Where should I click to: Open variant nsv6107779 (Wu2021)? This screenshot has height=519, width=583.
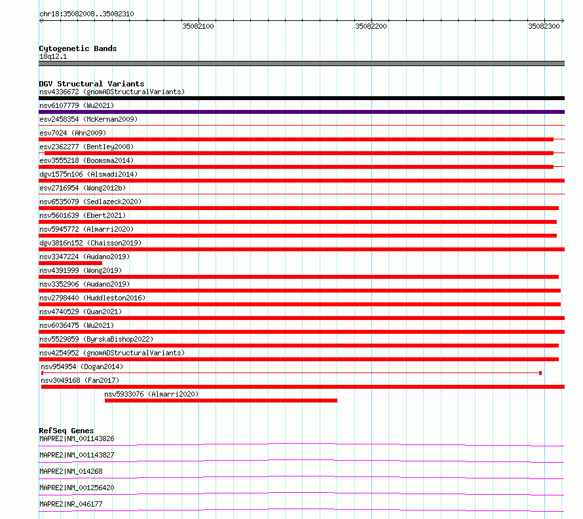coord(77,105)
